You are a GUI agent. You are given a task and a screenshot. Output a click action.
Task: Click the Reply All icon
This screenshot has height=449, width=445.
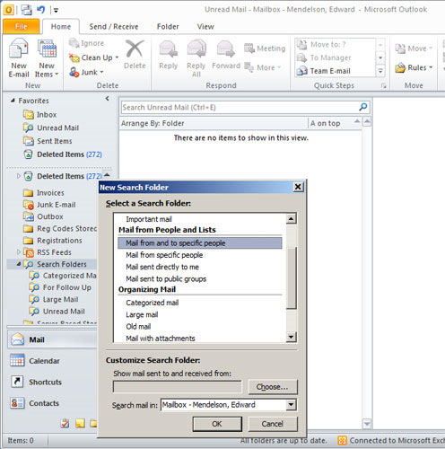[196, 49]
